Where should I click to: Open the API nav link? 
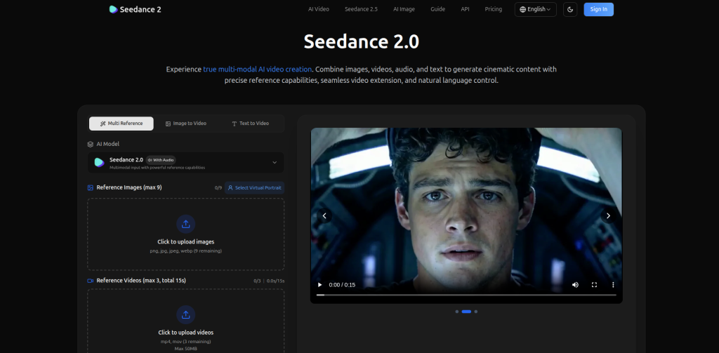(x=465, y=9)
